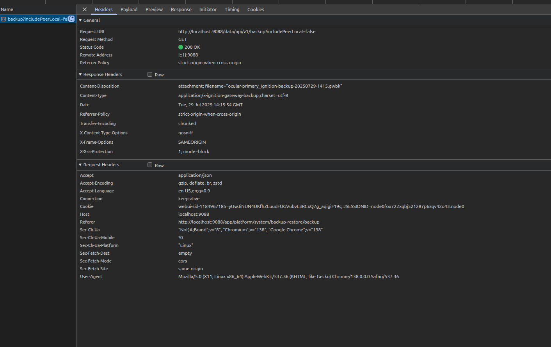The height and width of the screenshot is (347, 551).
Task: Show the Cookies tab
Action: (x=256, y=9)
